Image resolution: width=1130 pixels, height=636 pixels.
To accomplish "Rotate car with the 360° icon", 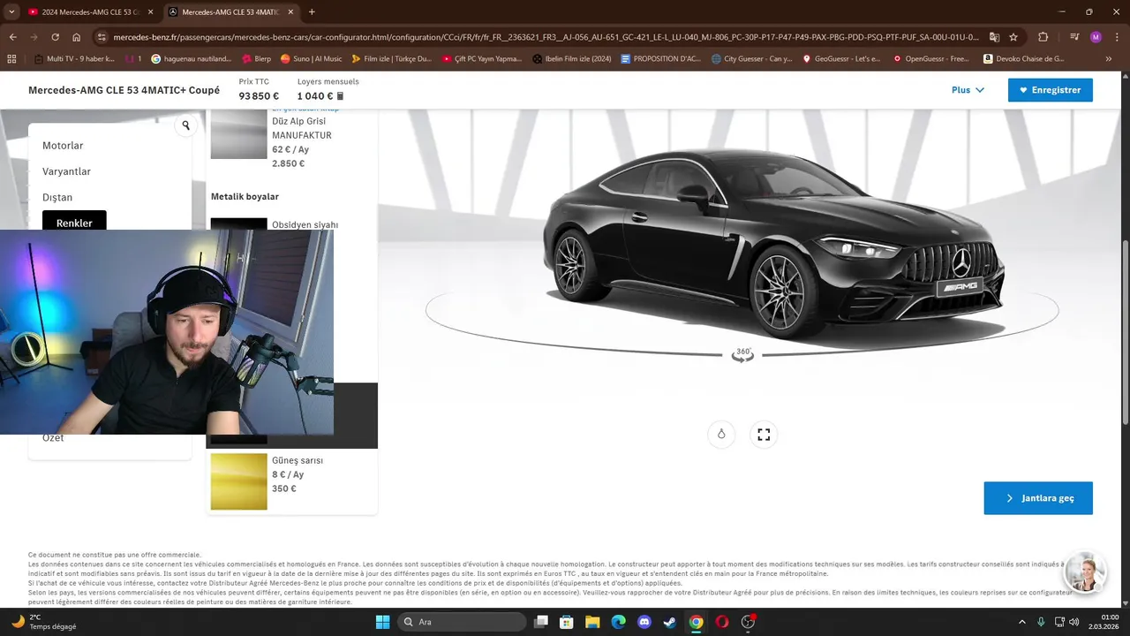I will (x=742, y=354).
